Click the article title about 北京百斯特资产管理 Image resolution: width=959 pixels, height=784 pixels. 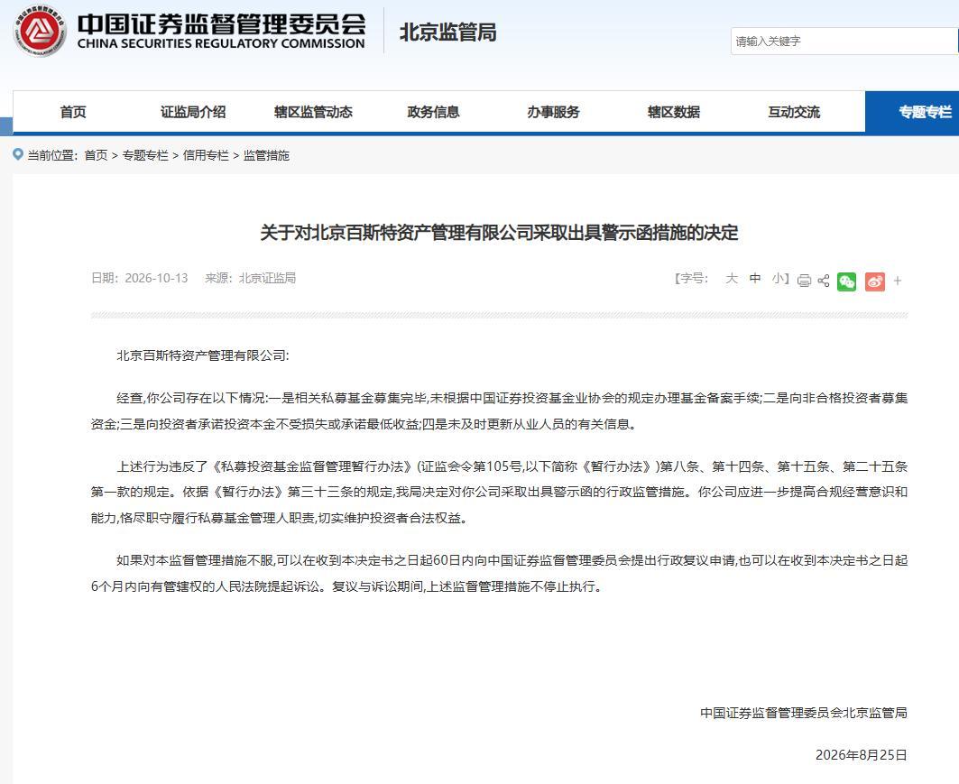499,233
